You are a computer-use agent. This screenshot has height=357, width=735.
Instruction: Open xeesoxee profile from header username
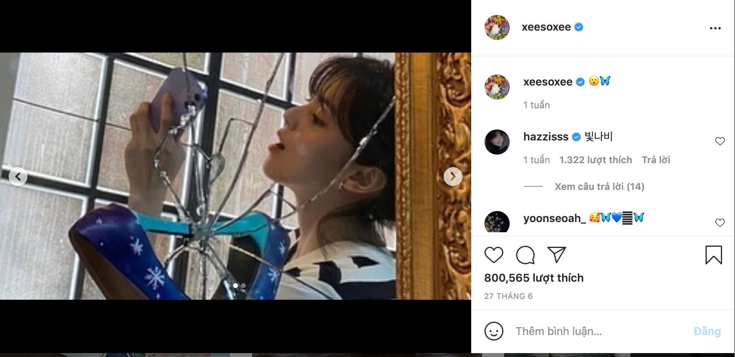(x=546, y=27)
